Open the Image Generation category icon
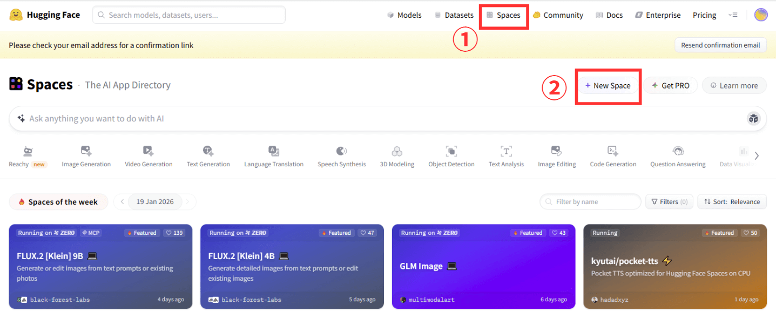 coord(86,152)
